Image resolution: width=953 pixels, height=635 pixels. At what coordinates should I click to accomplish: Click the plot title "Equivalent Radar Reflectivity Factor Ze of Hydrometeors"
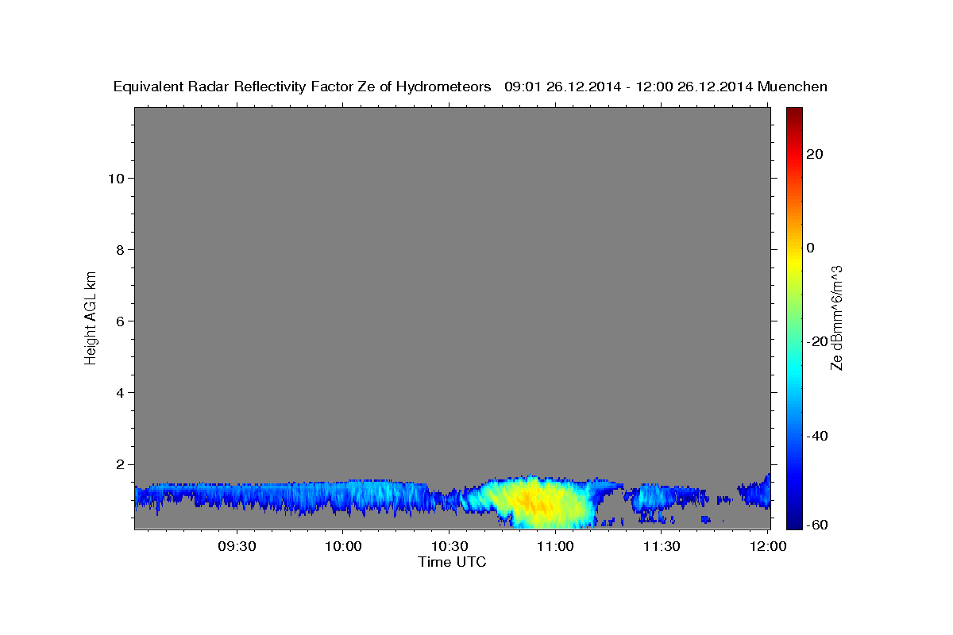point(302,87)
